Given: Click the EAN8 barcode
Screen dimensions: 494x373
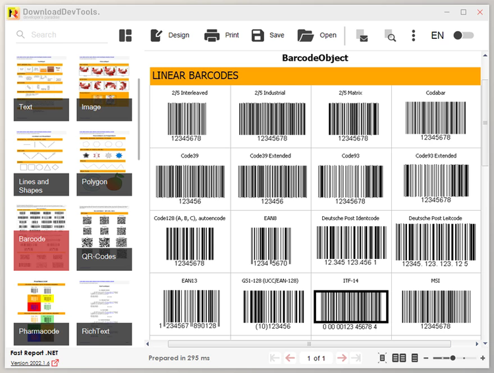Looking at the screenshot, I should click(271, 247).
